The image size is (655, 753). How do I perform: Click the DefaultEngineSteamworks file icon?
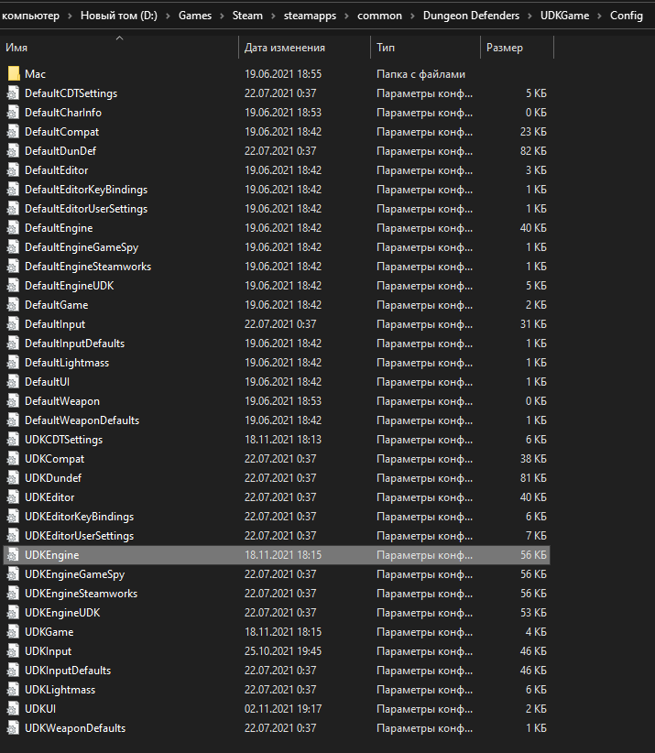click(x=14, y=266)
